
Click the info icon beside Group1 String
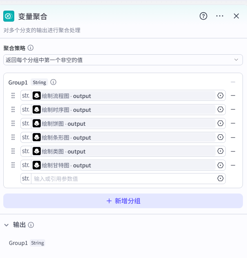click(53, 82)
